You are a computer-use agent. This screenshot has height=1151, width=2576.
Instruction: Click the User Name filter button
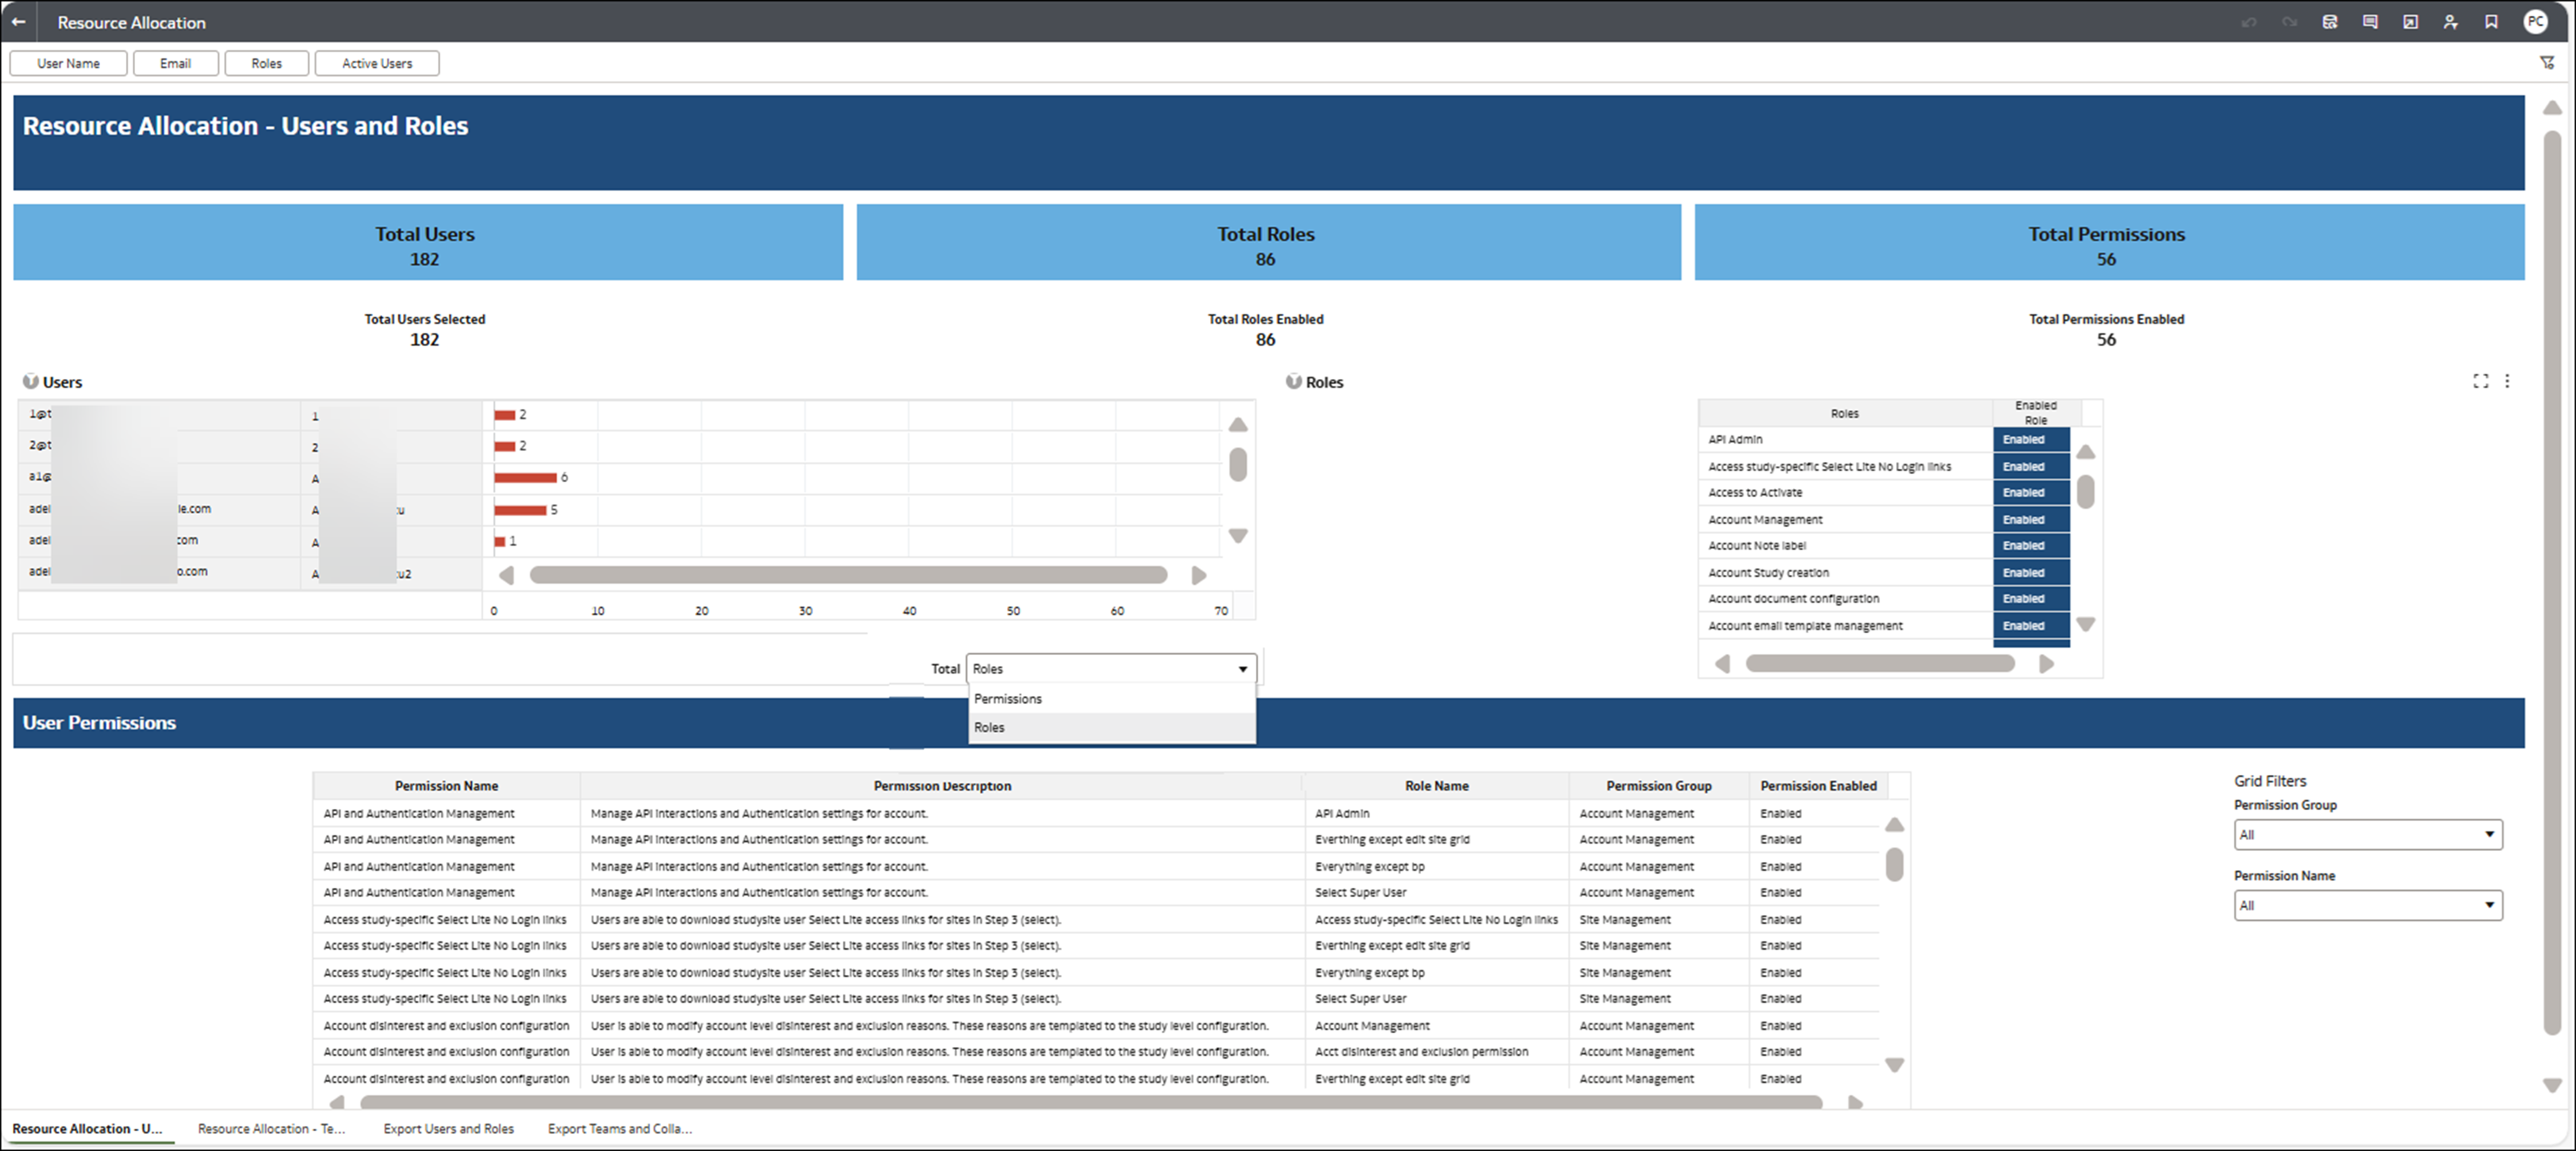tap(68, 63)
